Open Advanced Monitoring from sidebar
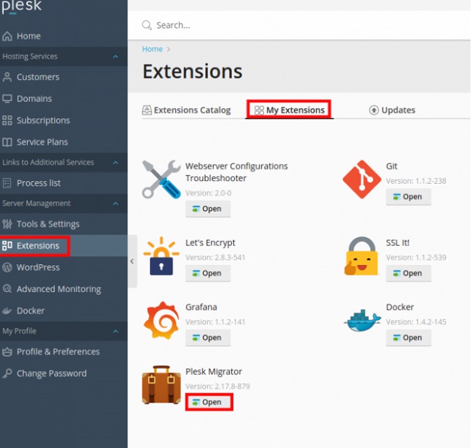Image resolution: width=473 pixels, height=448 pixels. click(59, 289)
